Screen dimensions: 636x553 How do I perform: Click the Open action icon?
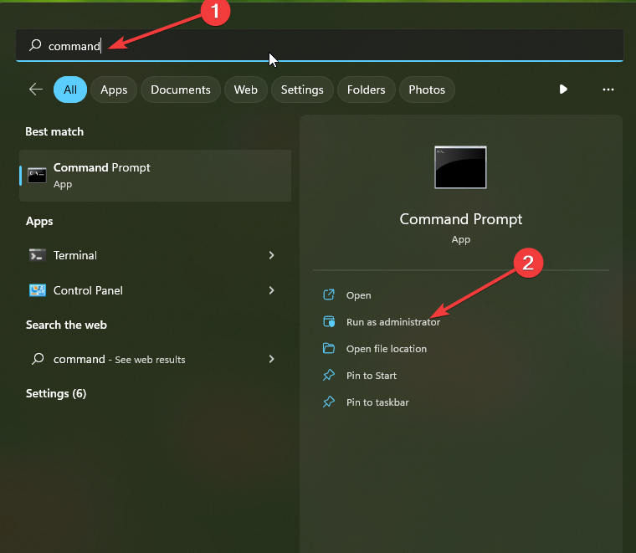point(329,294)
